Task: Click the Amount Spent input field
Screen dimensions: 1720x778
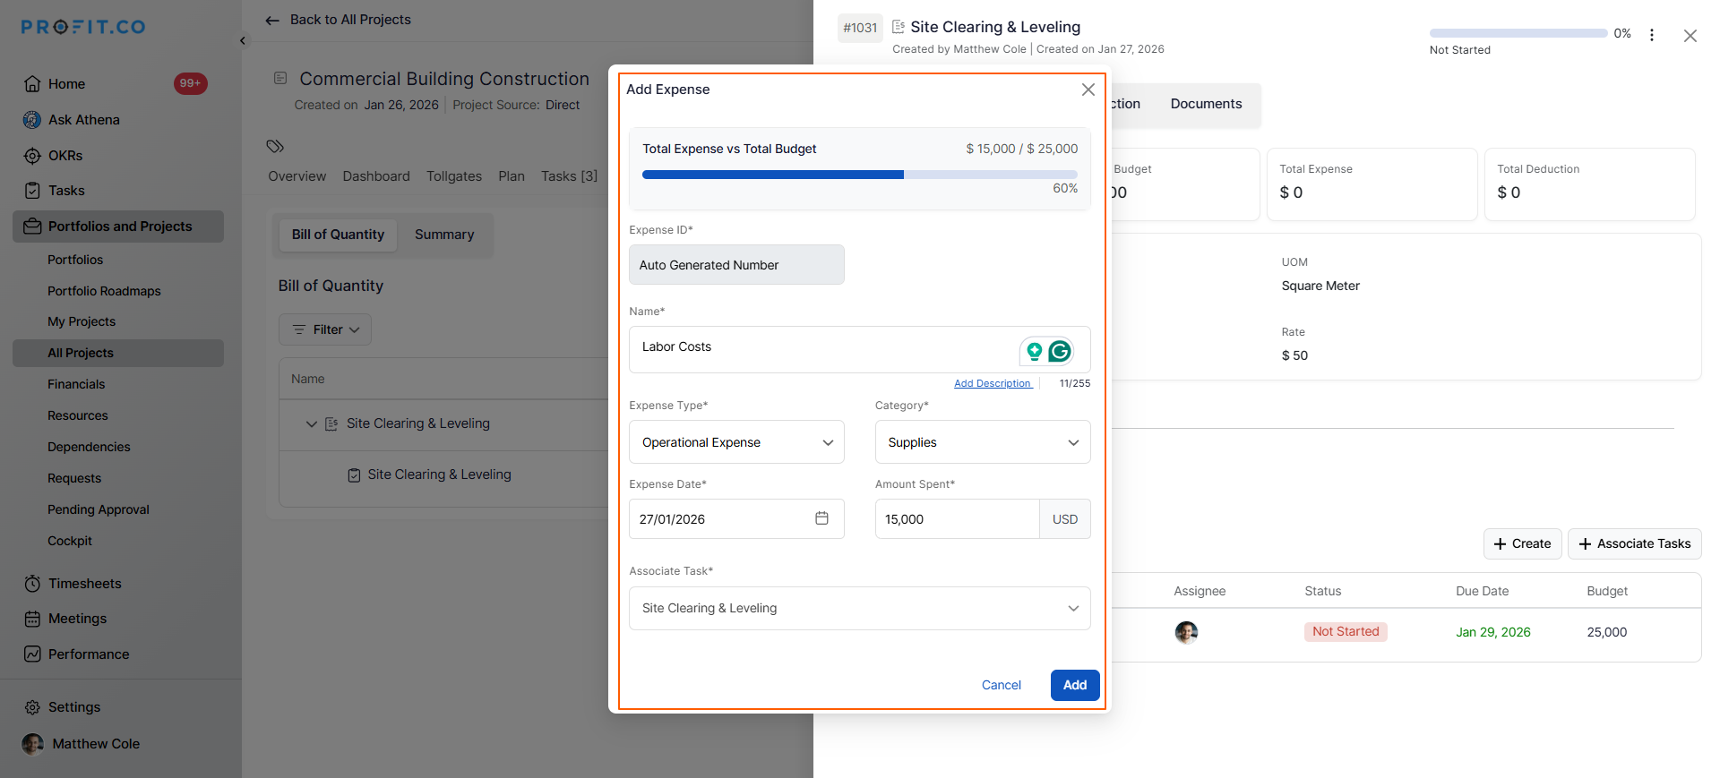Action: click(x=956, y=519)
